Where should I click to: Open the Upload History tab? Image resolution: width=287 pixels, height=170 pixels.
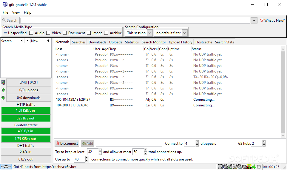pos(180,42)
